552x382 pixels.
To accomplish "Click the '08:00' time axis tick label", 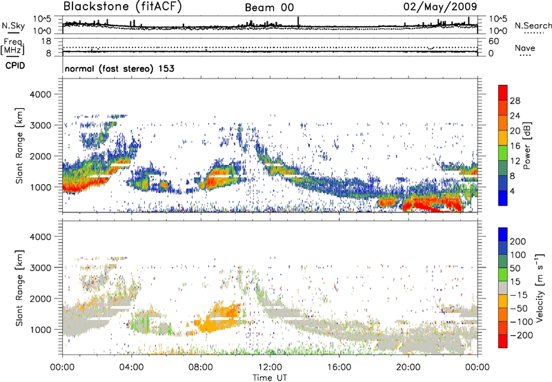I will coord(201,368).
